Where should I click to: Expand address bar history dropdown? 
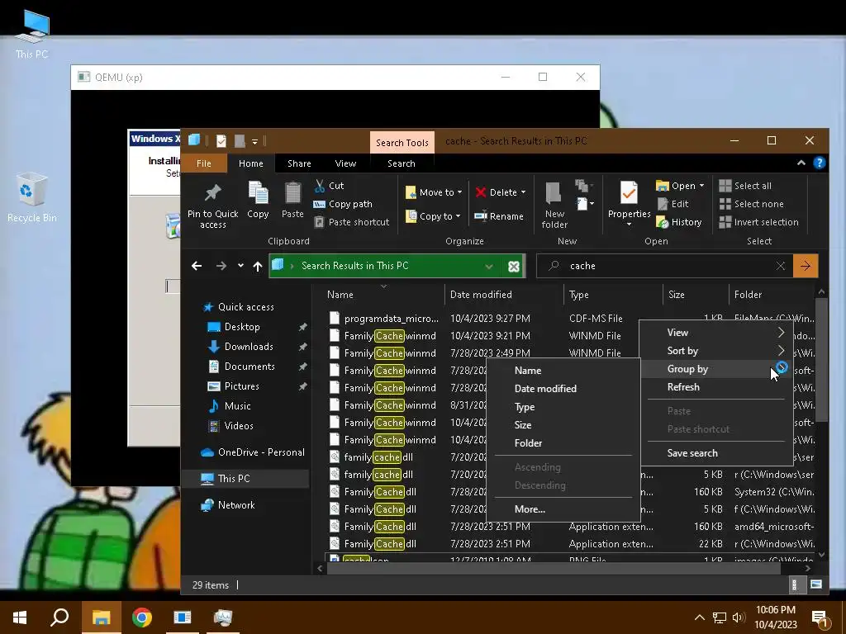pos(489,266)
